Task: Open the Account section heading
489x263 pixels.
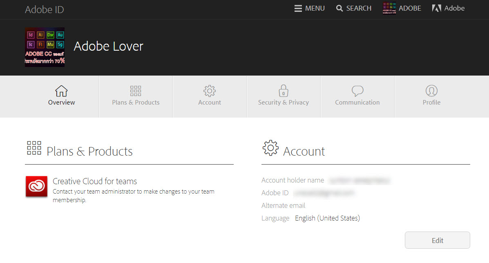Action: click(304, 152)
